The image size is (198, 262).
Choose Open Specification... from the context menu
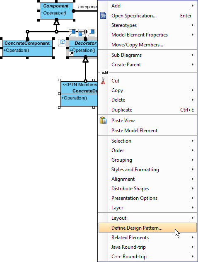147,16
